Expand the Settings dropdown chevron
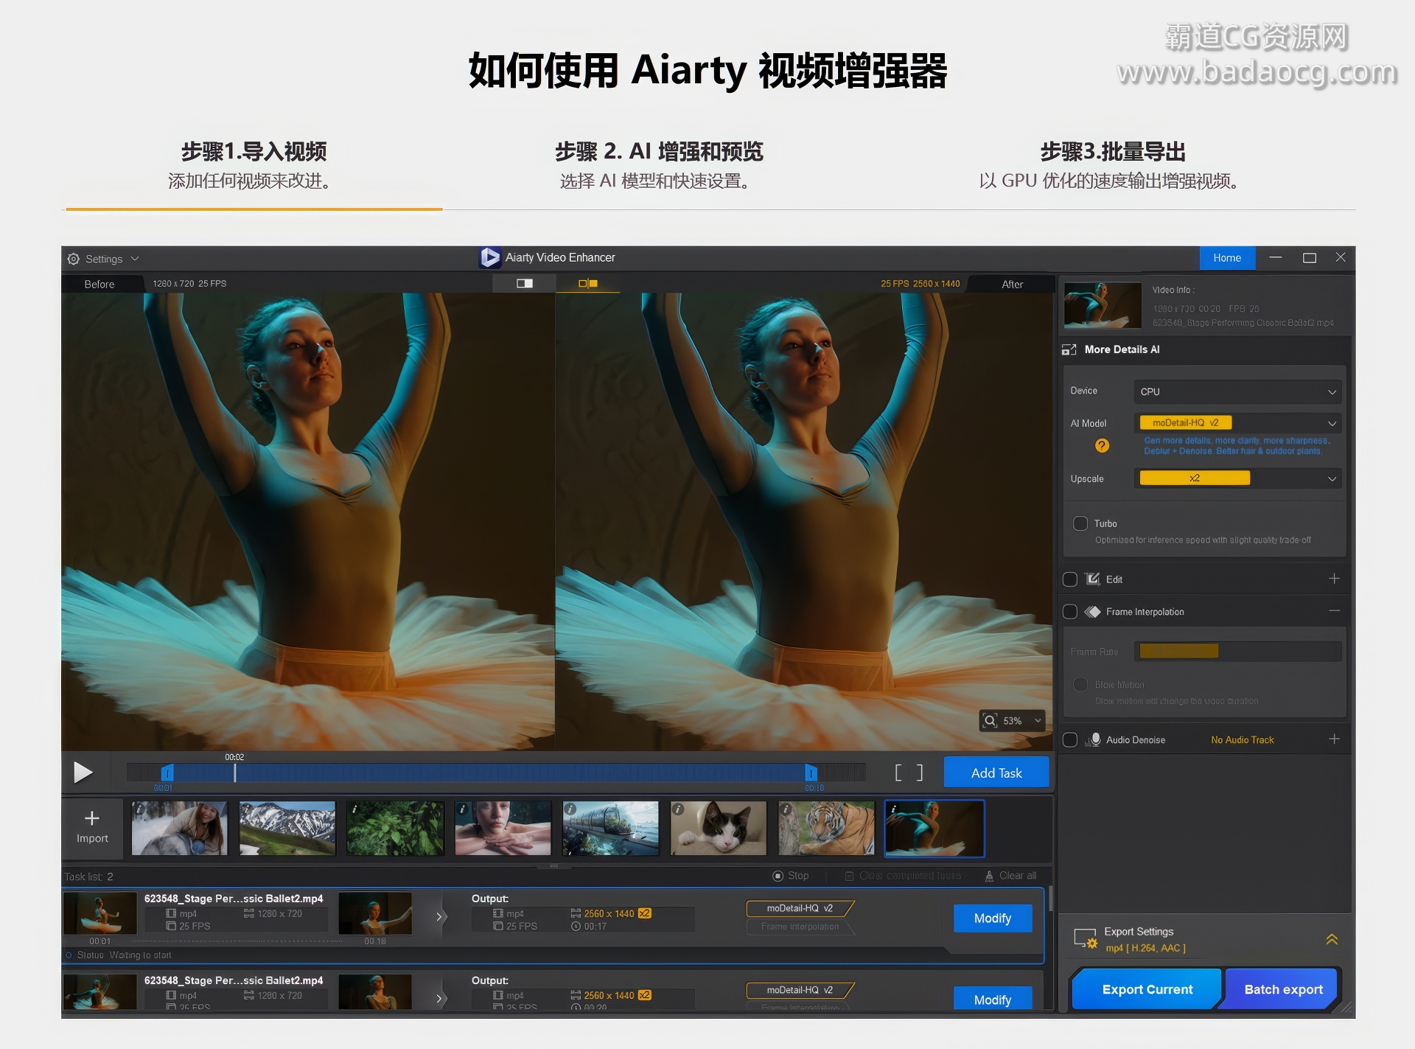 tap(135, 259)
